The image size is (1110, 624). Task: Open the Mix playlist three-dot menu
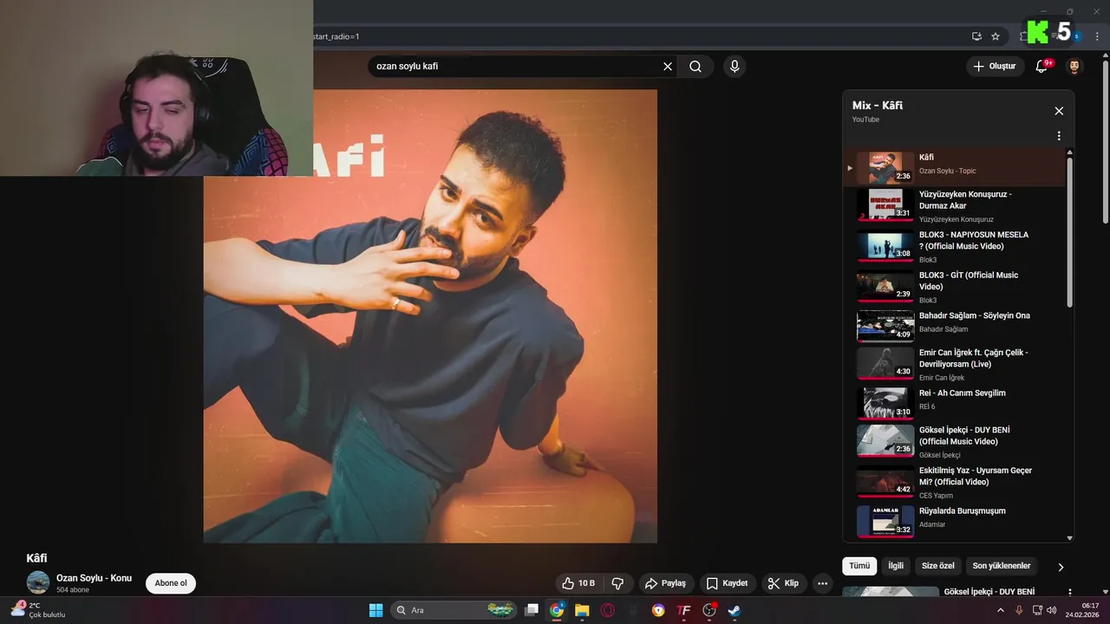1059,136
